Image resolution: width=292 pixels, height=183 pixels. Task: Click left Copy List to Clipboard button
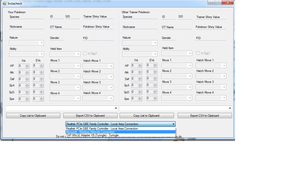[x=33, y=116]
